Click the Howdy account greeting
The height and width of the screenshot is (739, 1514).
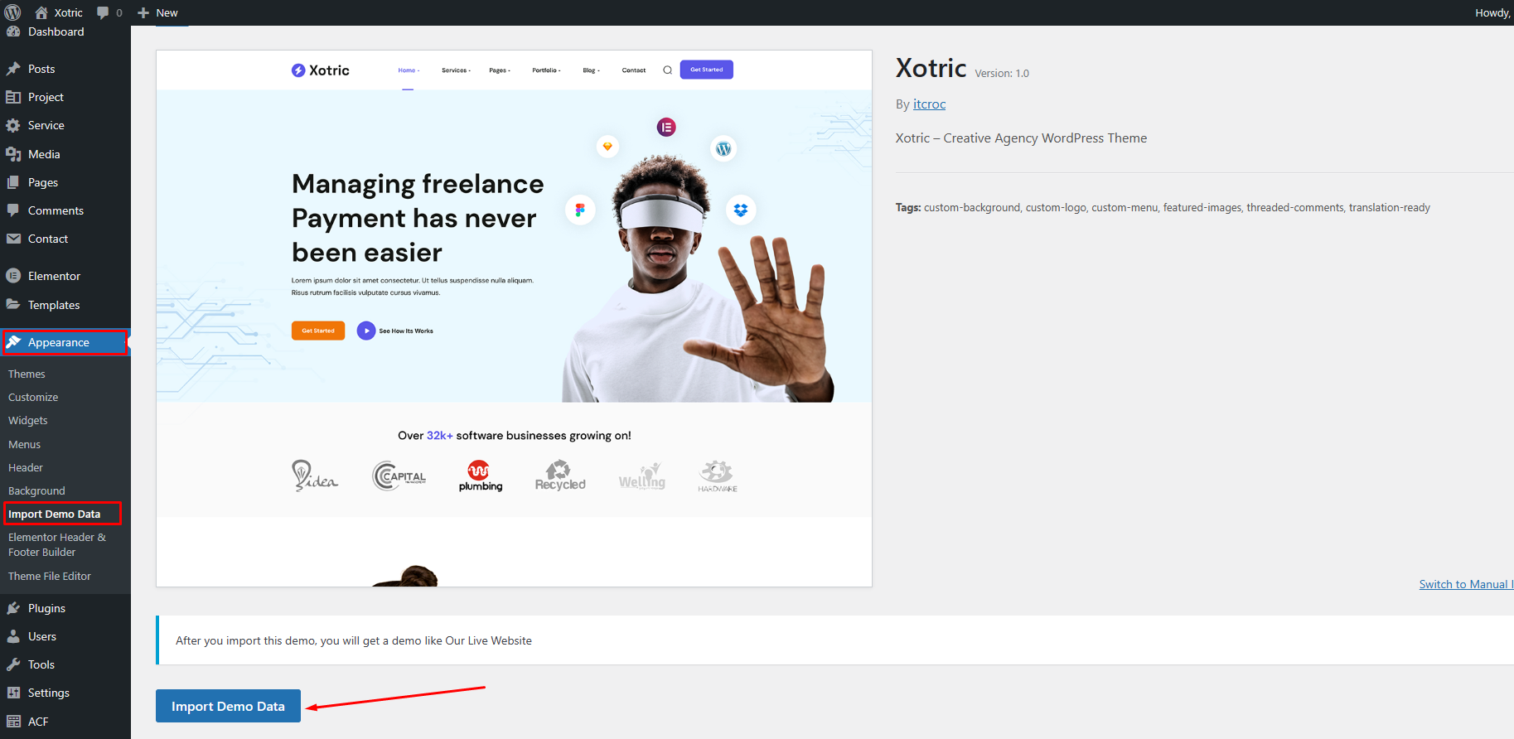pyautogui.click(x=1493, y=12)
